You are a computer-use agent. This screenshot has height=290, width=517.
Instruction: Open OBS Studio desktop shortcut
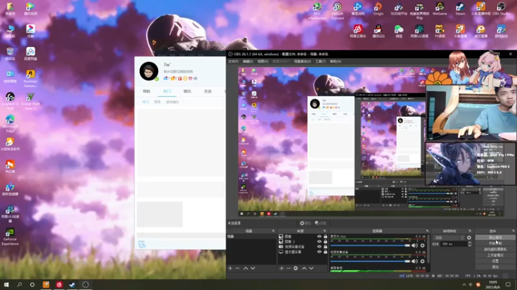pyautogui.click(x=501, y=8)
